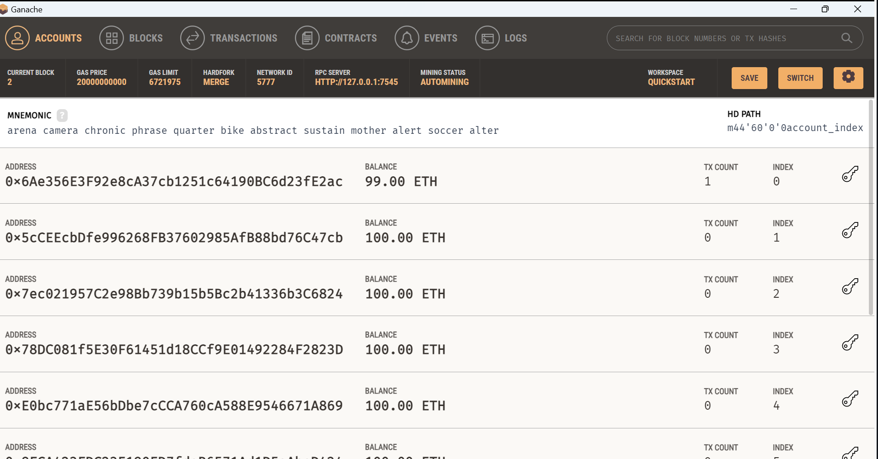Click the mnemonic help question mark
Viewport: 878px width, 459px height.
click(x=62, y=116)
